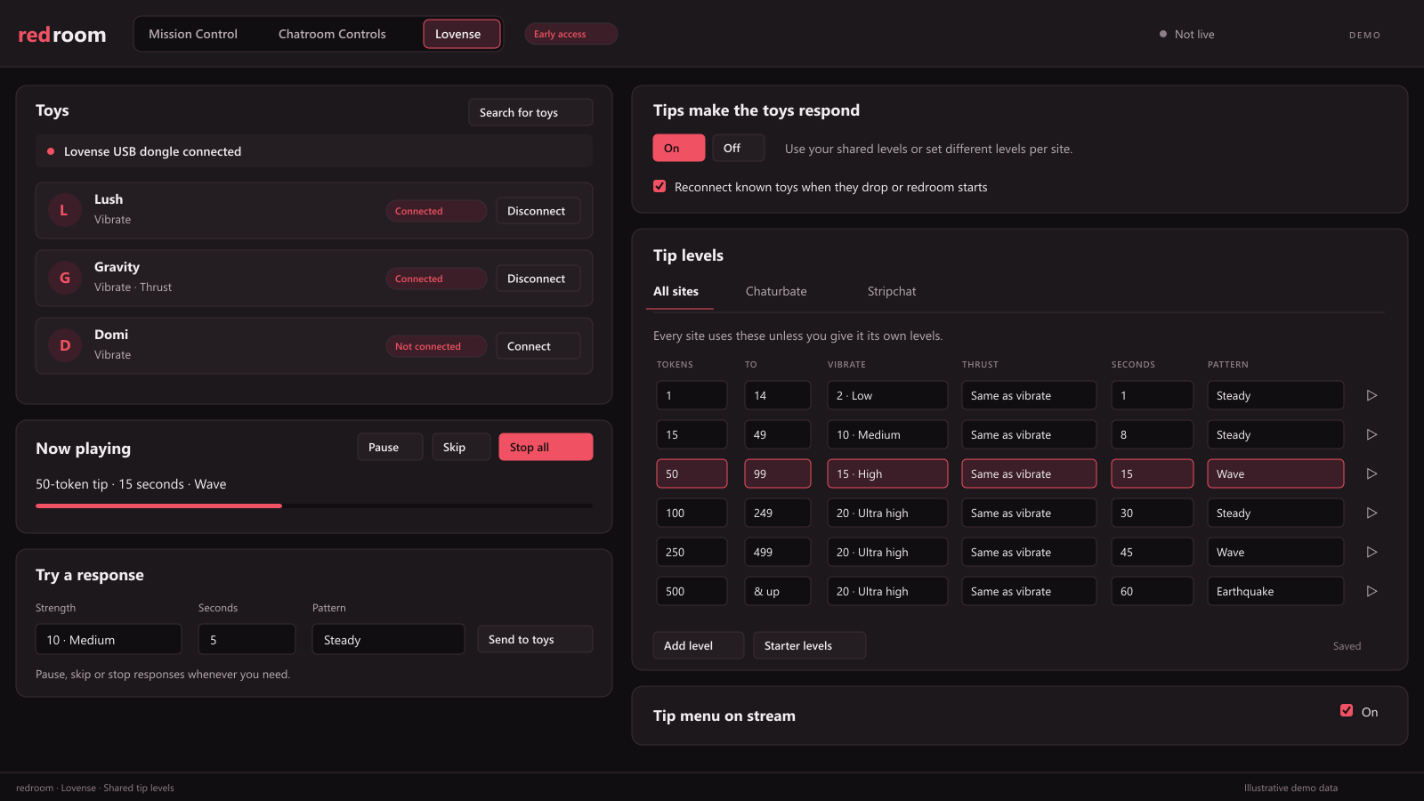The height and width of the screenshot is (801, 1424).
Task: Click the Stop all button
Action: (546, 447)
